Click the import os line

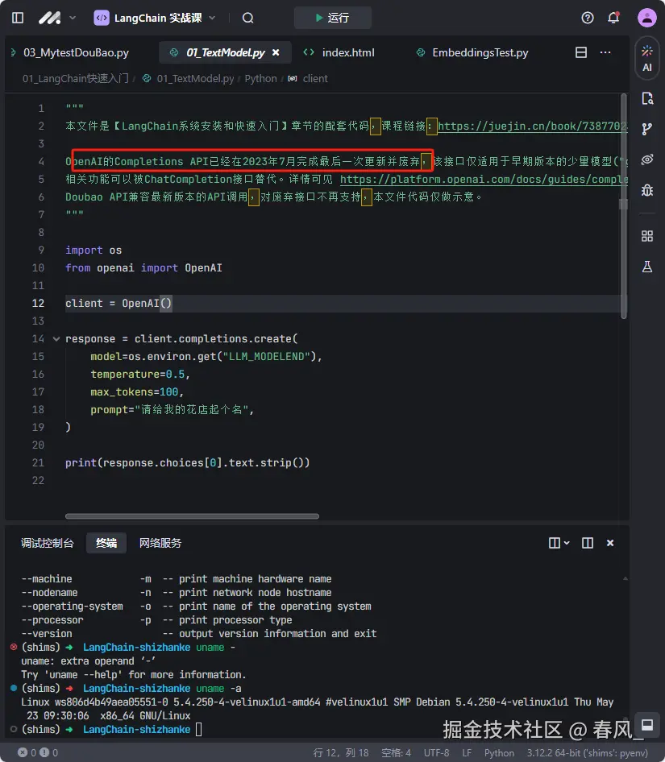[94, 251]
